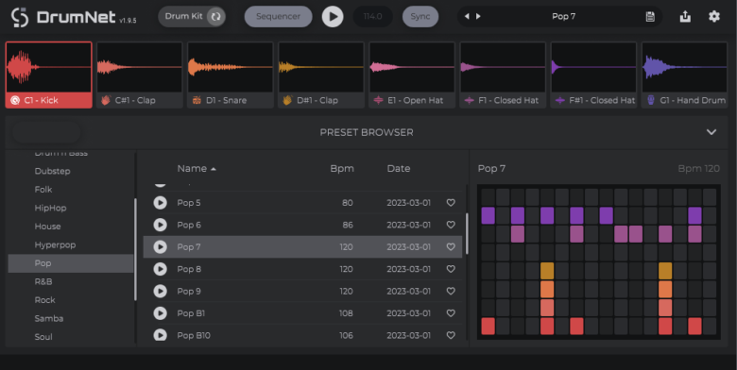Screen dimensions: 737x370
Task: Open the export/share icon
Action: coord(685,16)
